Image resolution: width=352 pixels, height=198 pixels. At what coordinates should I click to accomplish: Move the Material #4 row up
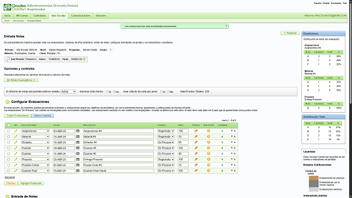pyautogui.click(x=235, y=136)
